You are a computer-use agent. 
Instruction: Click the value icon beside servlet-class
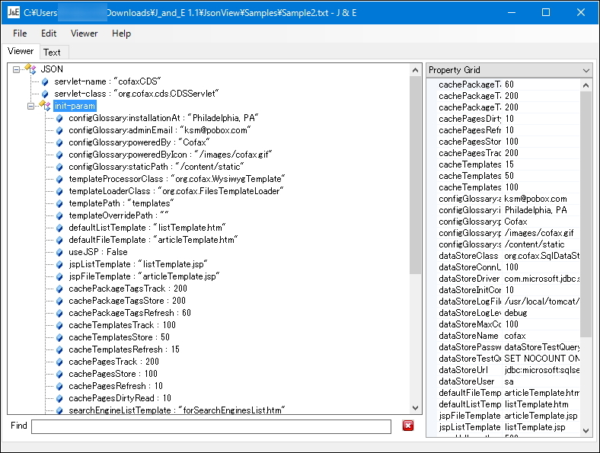[45, 94]
